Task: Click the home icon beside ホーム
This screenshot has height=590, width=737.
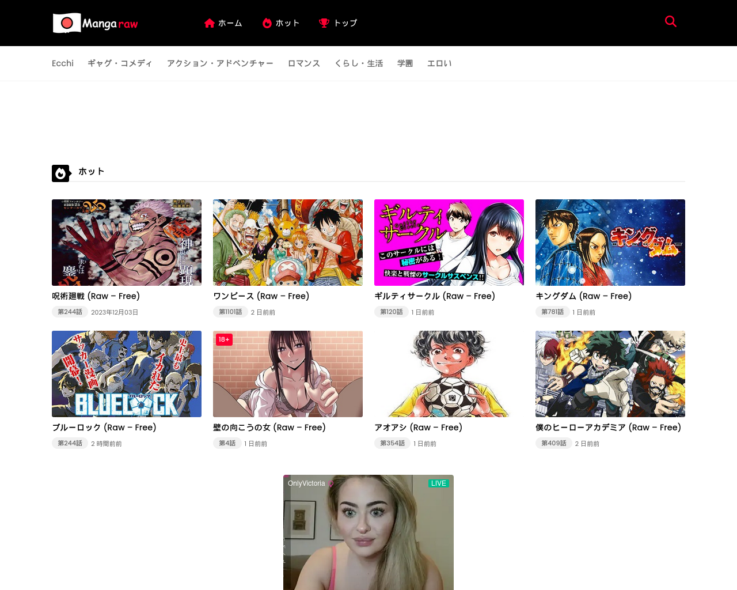Action: [210, 23]
